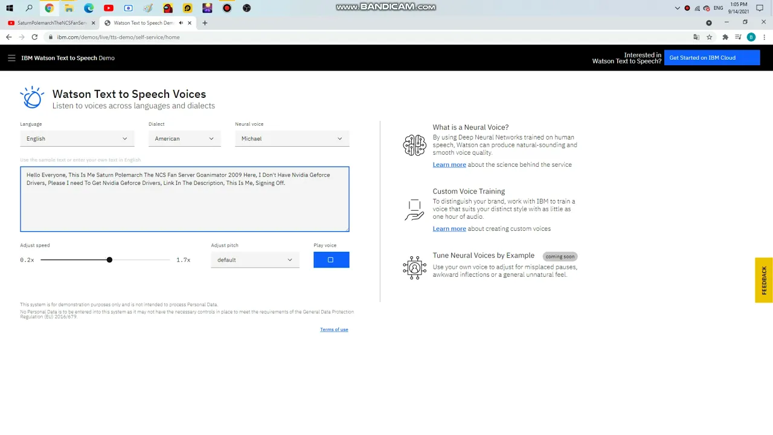Close the Watson Text to Speech tab
773x435 pixels.
190,23
